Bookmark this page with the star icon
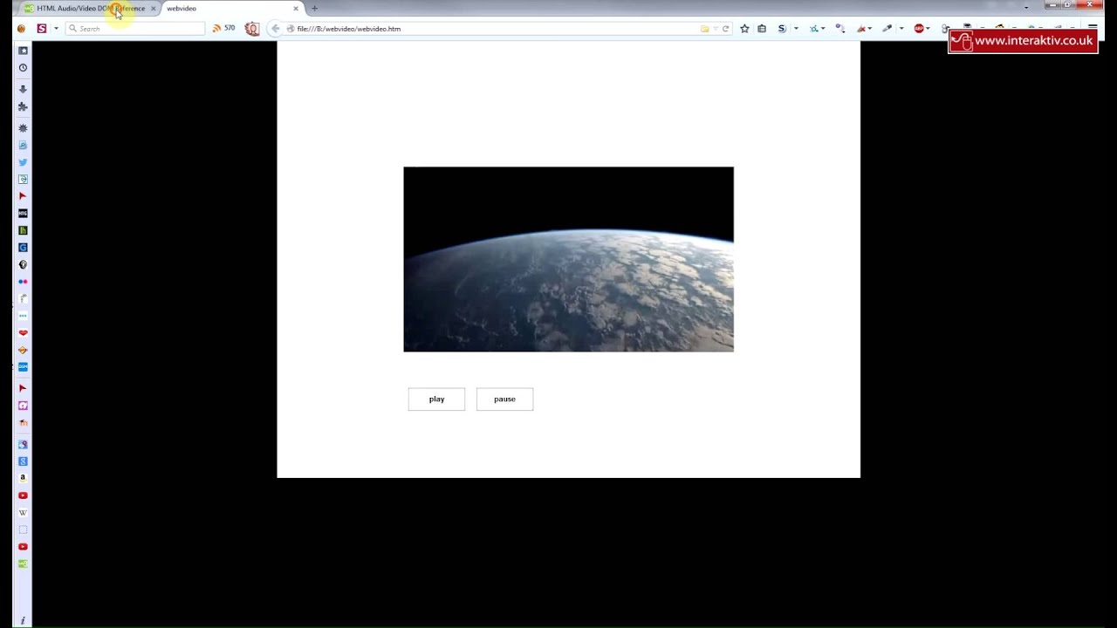This screenshot has width=1117, height=628. [x=744, y=29]
